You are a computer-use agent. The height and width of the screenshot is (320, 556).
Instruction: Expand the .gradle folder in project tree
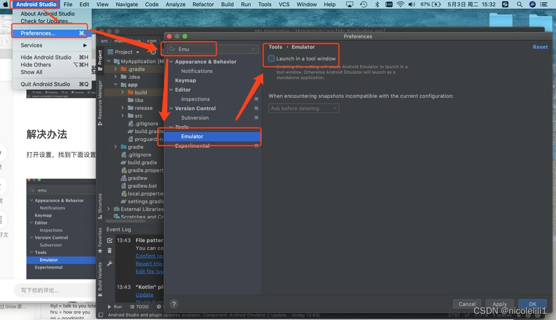pyautogui.click(x=116, y=69)
